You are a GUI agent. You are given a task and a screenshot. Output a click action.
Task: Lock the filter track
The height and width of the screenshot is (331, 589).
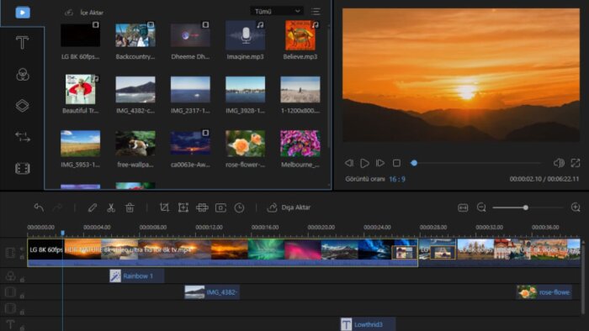click(22, 279)
